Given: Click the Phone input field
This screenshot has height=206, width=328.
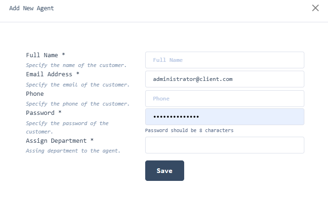Looking at the screenshot, I should click(x=225, y=99).
